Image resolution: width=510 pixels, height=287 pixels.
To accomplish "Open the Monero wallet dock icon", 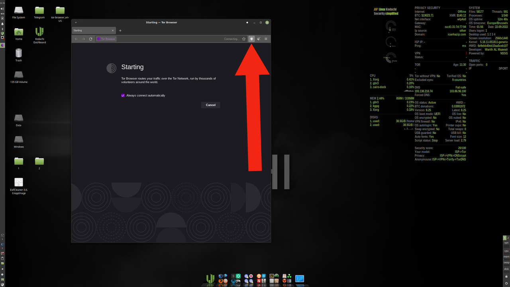I will coord(259,276).
